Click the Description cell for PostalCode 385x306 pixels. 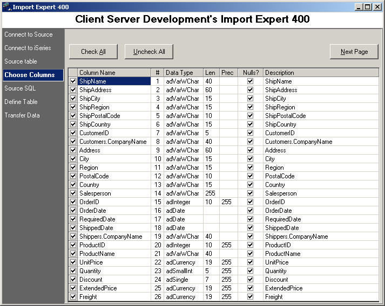[x=321, y=176]
